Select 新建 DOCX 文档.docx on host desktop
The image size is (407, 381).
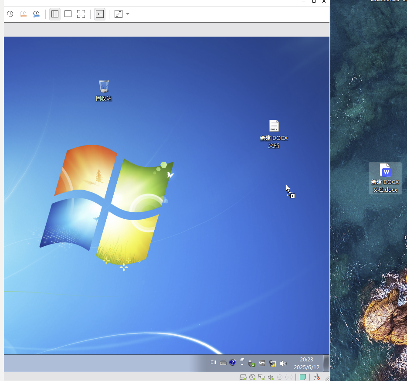385,178
